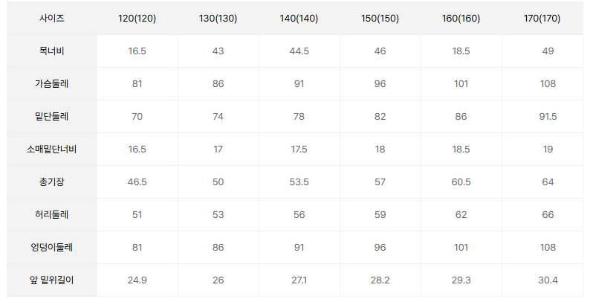Select the 160(160) size column header

click(x=461, y=18)
